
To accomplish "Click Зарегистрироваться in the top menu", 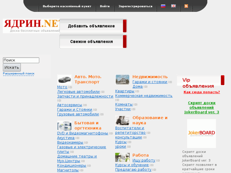I will click(x=135, y=6).
